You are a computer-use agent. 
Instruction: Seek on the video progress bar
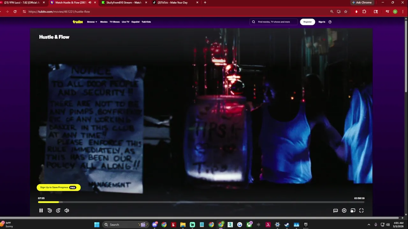201,202
